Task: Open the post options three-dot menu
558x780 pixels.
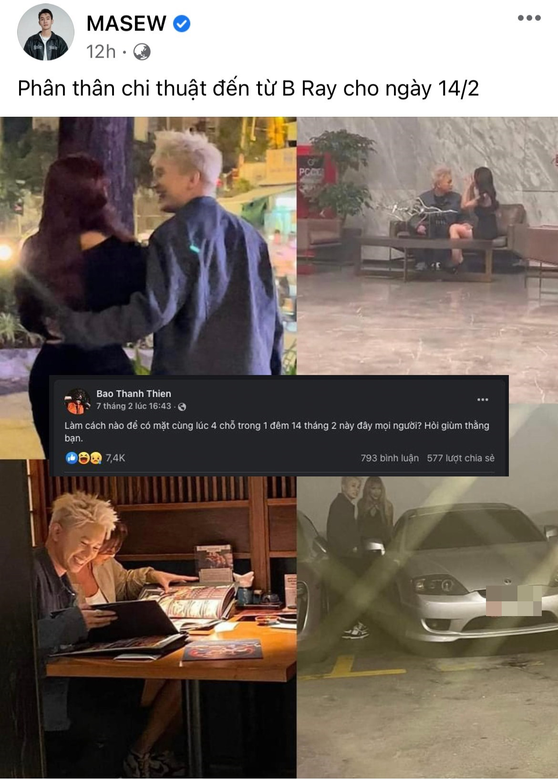Action: point(529,18)
